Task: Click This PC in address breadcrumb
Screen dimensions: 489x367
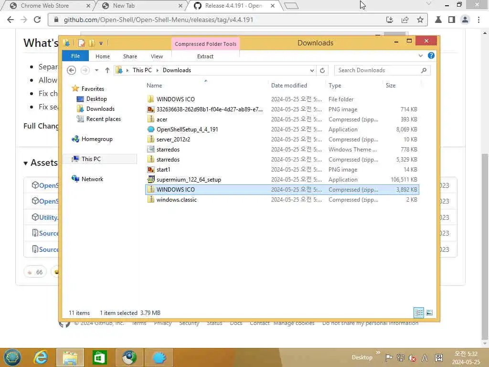Action: click(142, 70)
